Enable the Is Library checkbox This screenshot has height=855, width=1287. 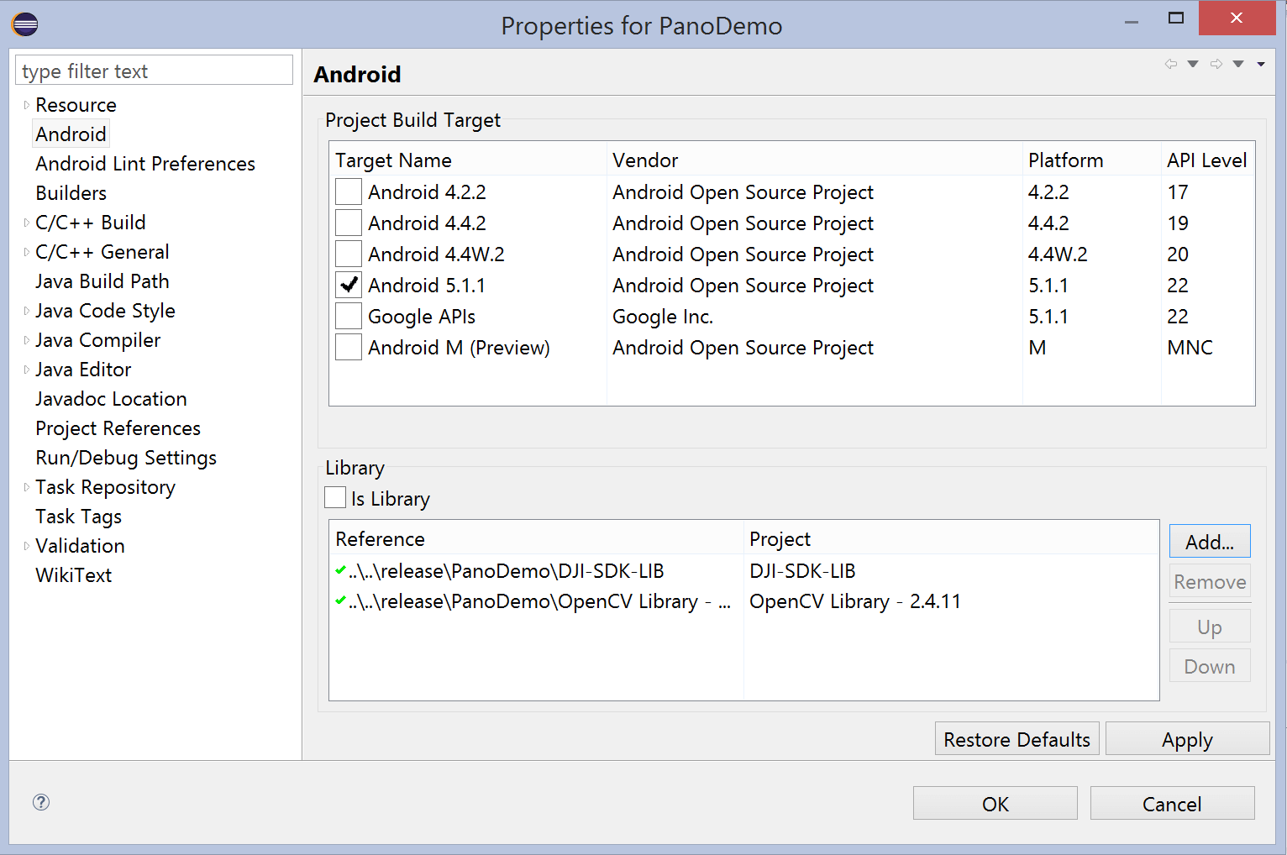[335, 498]
